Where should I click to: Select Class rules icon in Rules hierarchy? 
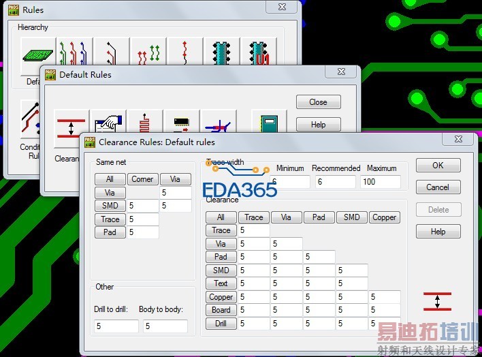click(74, 51)
